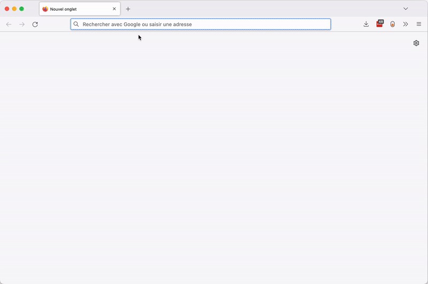Click the Firefox logo on the tab
The height and width of the screenshot is (284, 428).
tap(45, 9)
